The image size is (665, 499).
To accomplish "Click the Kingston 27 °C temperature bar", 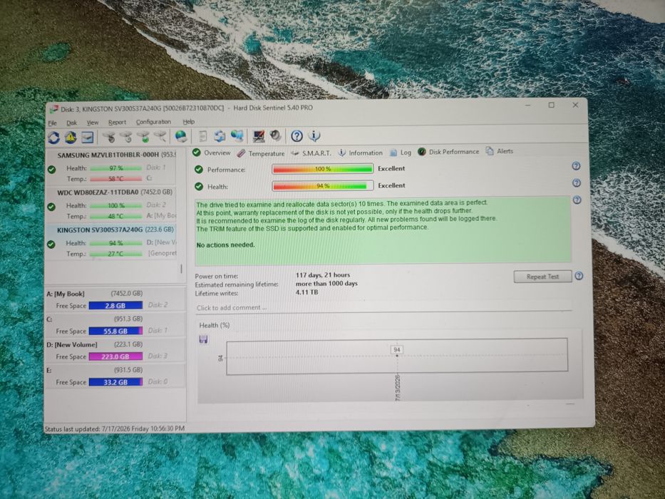I will [115, 254].
